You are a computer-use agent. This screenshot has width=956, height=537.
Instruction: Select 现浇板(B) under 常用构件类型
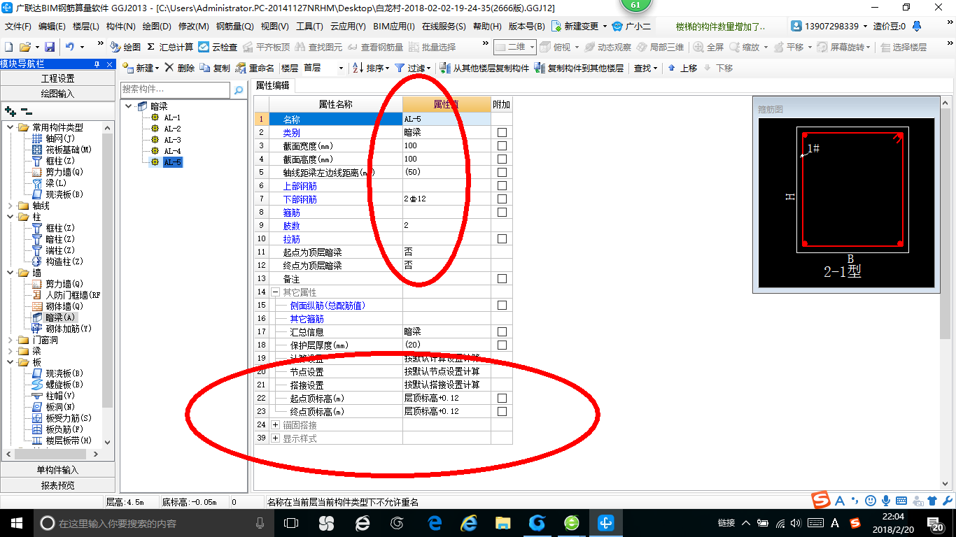coord(57,194)
